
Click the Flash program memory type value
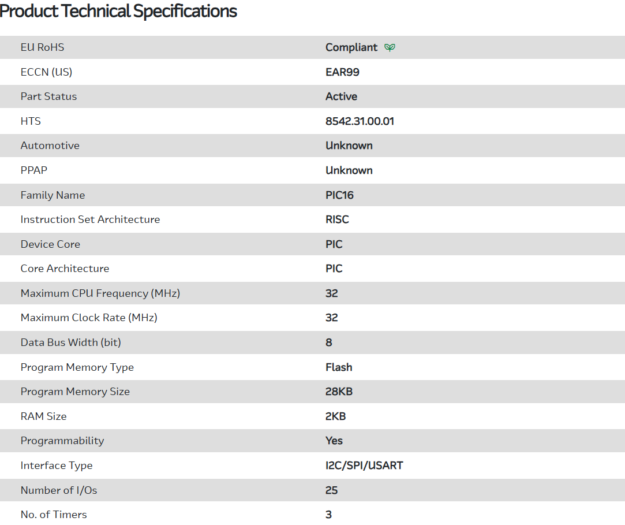[x=339, y=367]
